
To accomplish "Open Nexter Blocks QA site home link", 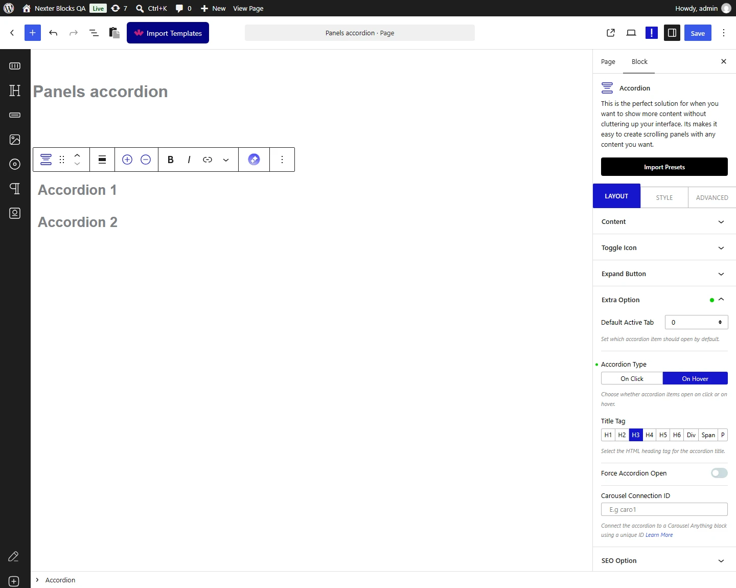I will click(54, 8).
